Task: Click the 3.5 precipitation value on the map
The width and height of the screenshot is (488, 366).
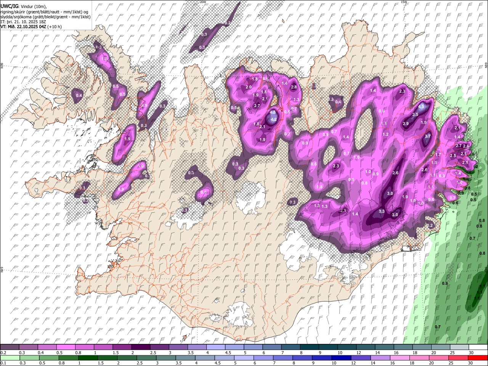Action: point(415,114)
